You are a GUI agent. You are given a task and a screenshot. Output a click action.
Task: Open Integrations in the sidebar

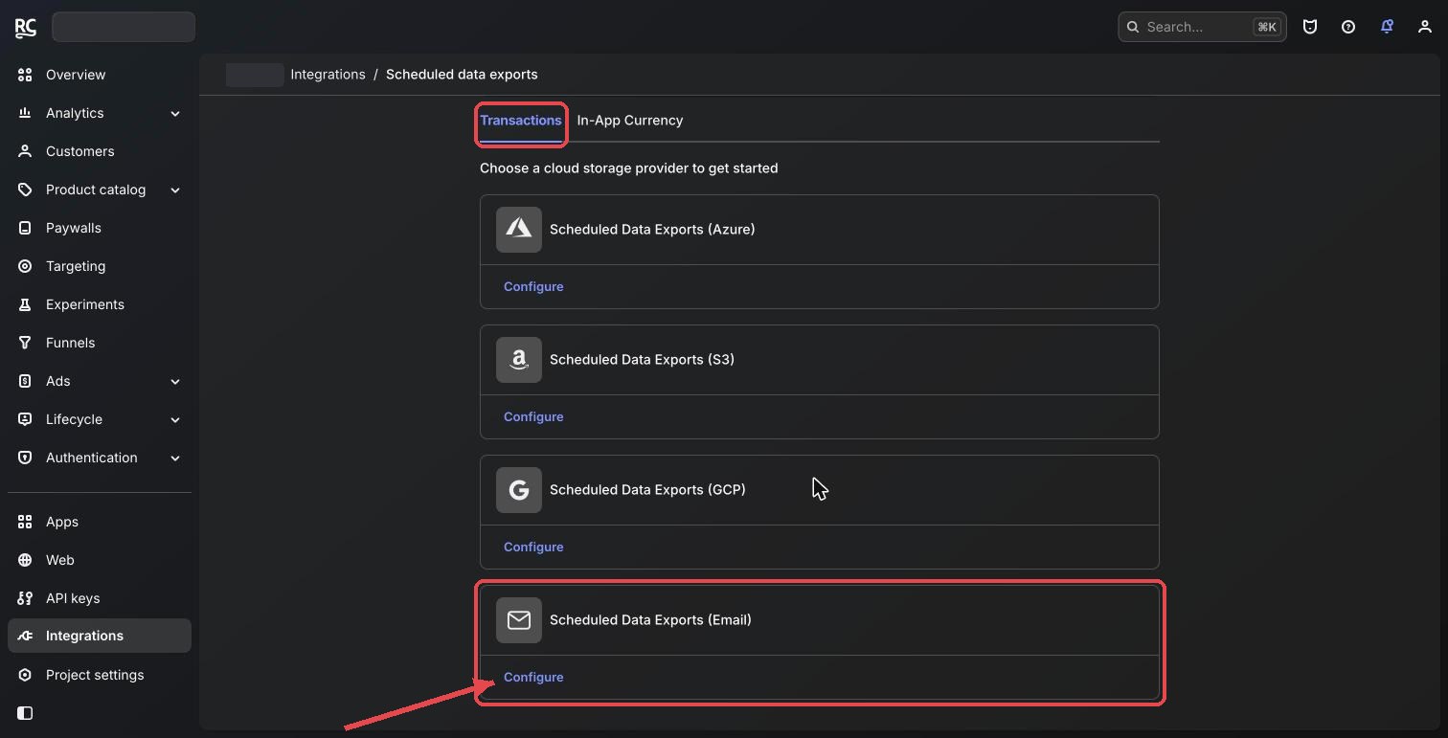100,636
